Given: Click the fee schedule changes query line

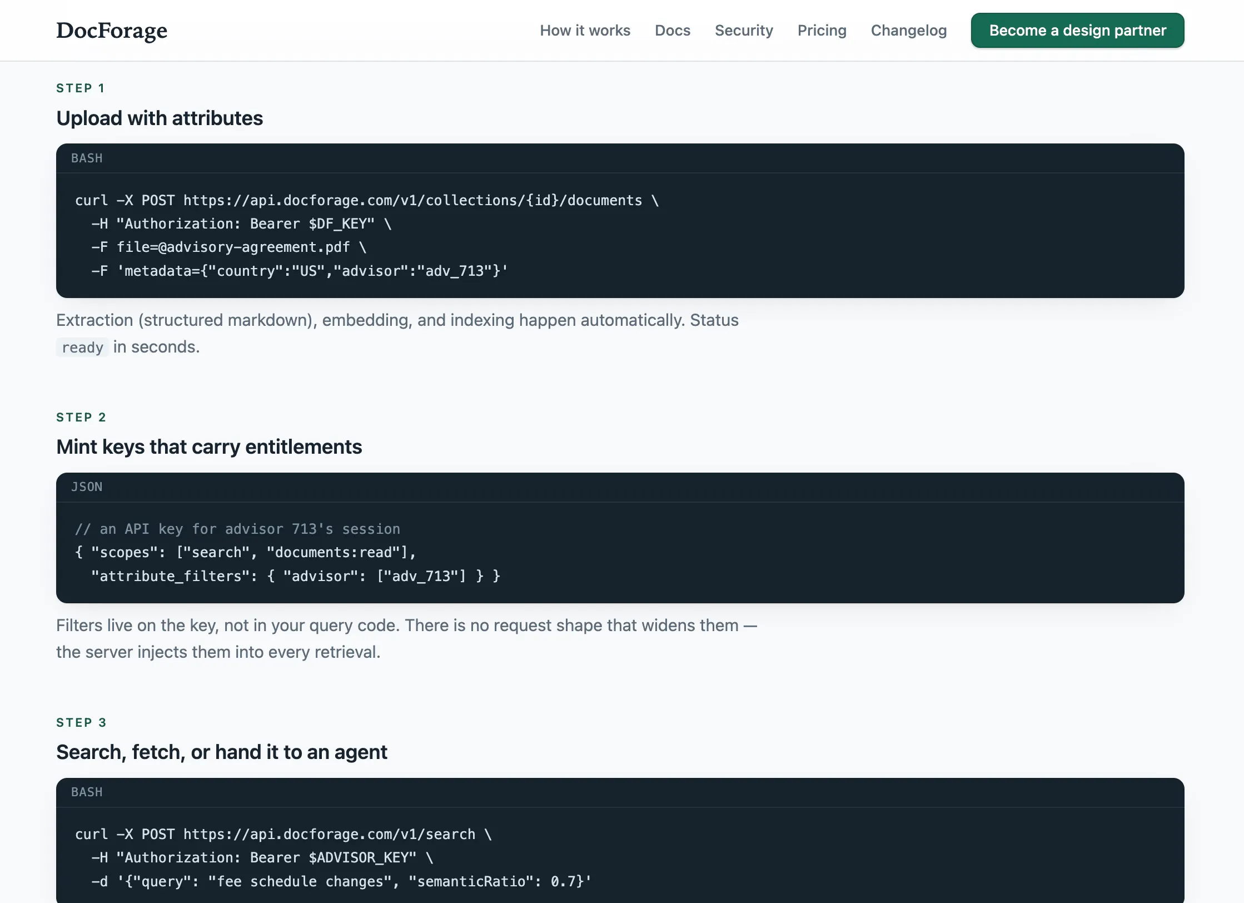Looking at the screenshot, I should click(x=342, y=882).
